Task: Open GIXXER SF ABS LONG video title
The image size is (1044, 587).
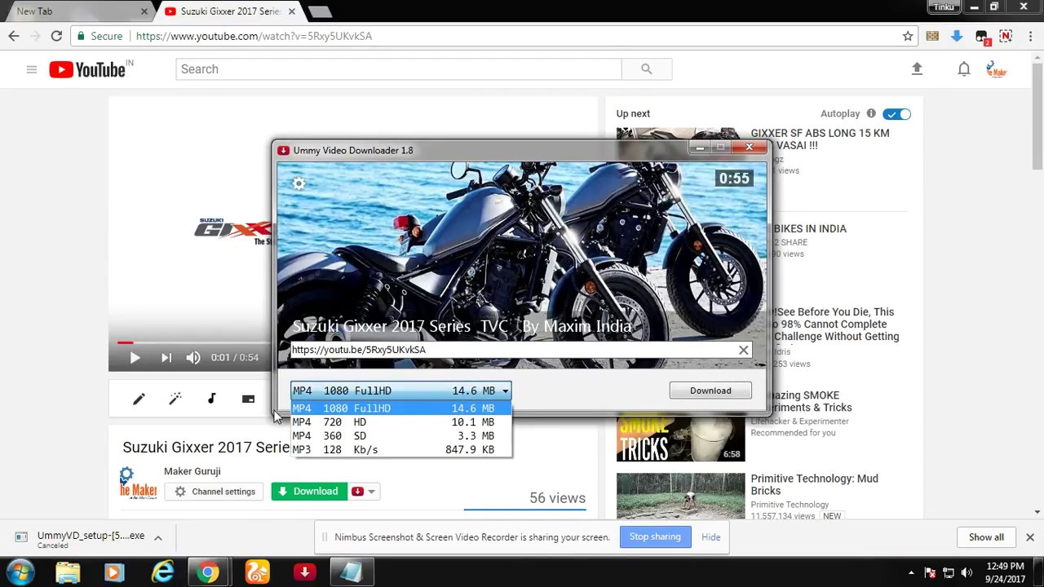Action: (820, 139)
